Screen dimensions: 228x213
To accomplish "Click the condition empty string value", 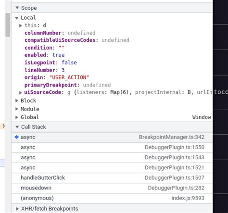I will pos(61,48).
